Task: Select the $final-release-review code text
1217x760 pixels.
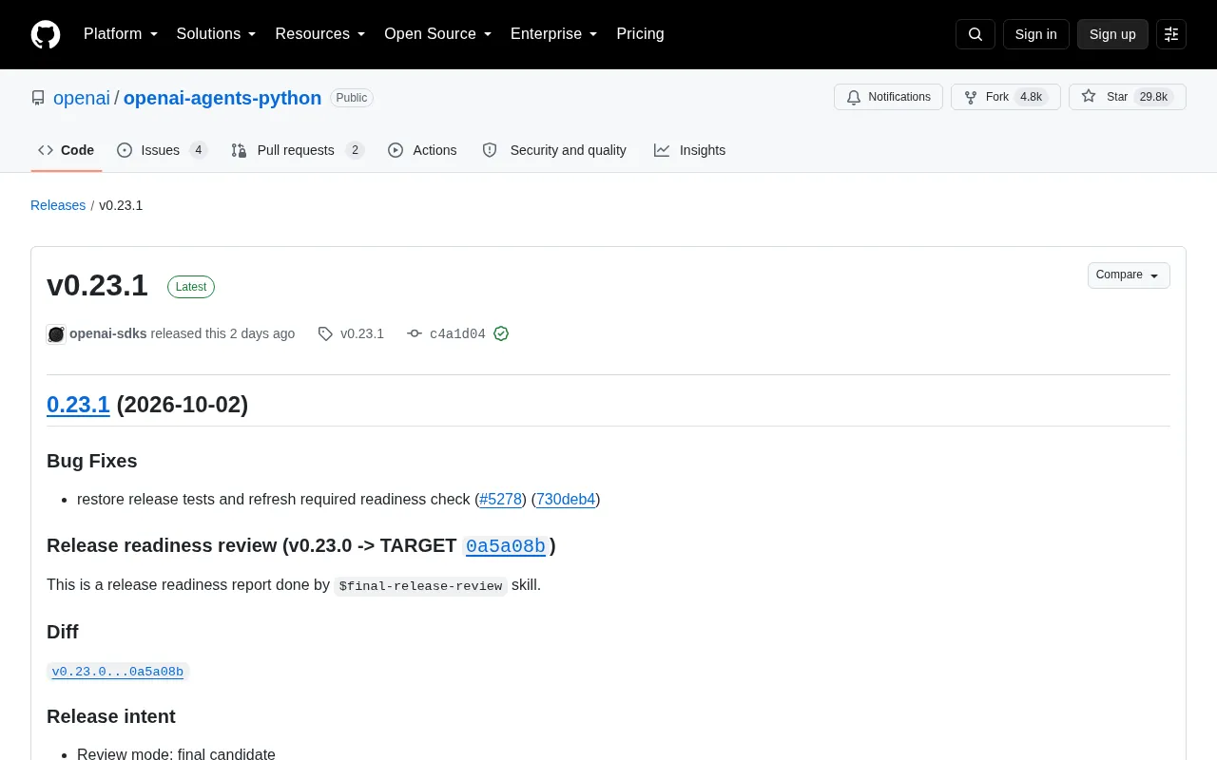Action: coord(420,586)
